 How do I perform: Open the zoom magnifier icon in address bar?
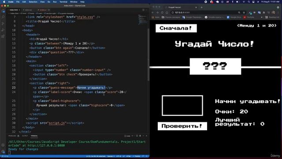(x=239, y=13)
